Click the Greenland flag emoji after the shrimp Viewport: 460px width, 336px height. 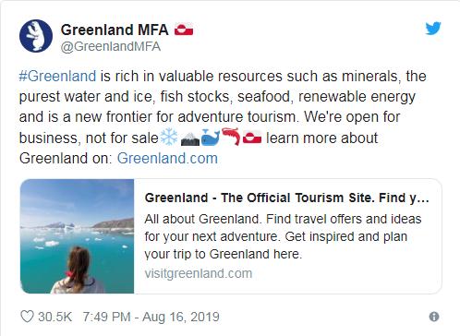(252, 138)
